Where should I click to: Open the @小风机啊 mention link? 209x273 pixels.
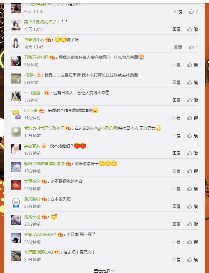(108, 128)
